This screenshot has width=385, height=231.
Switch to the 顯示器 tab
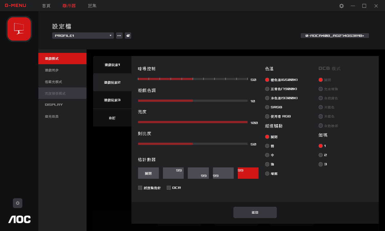point(69,6)
